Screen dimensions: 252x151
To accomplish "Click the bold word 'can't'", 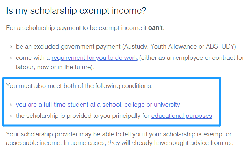I will [x=155, y=28].
